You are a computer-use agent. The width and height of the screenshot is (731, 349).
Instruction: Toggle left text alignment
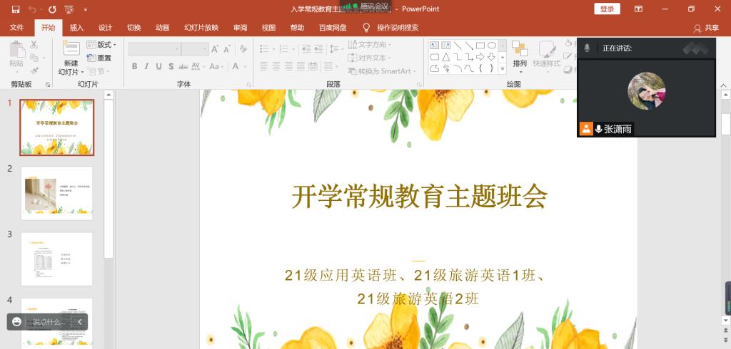tap(264, 66)
